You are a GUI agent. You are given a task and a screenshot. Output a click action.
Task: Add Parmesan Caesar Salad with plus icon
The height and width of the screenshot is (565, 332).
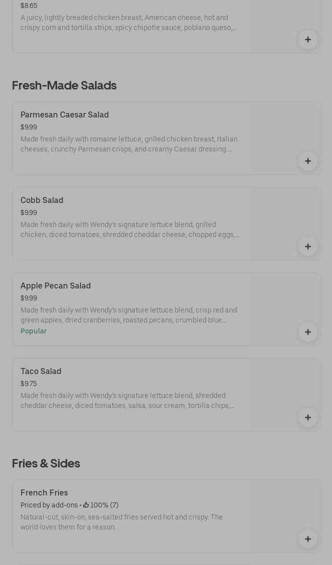point(308,161)
